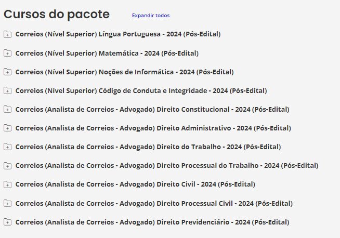Expand the Direito Constitucional plus icon
Screen dimensions: 340x238
[x=7, y=109]
